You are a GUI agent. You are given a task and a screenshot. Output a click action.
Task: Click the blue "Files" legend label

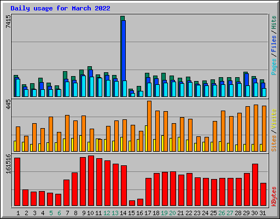coord(274,44)
